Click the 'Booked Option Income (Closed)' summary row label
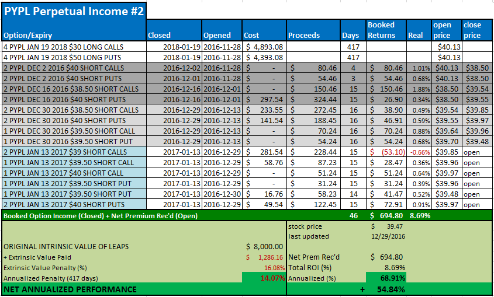Image resolution: width=494 pixels, height=297 pixels. coord(101,216)
